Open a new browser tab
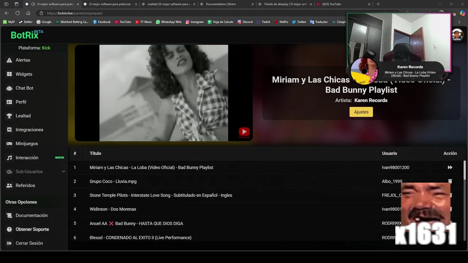468x263 pixels. click(x=378, y=4)
